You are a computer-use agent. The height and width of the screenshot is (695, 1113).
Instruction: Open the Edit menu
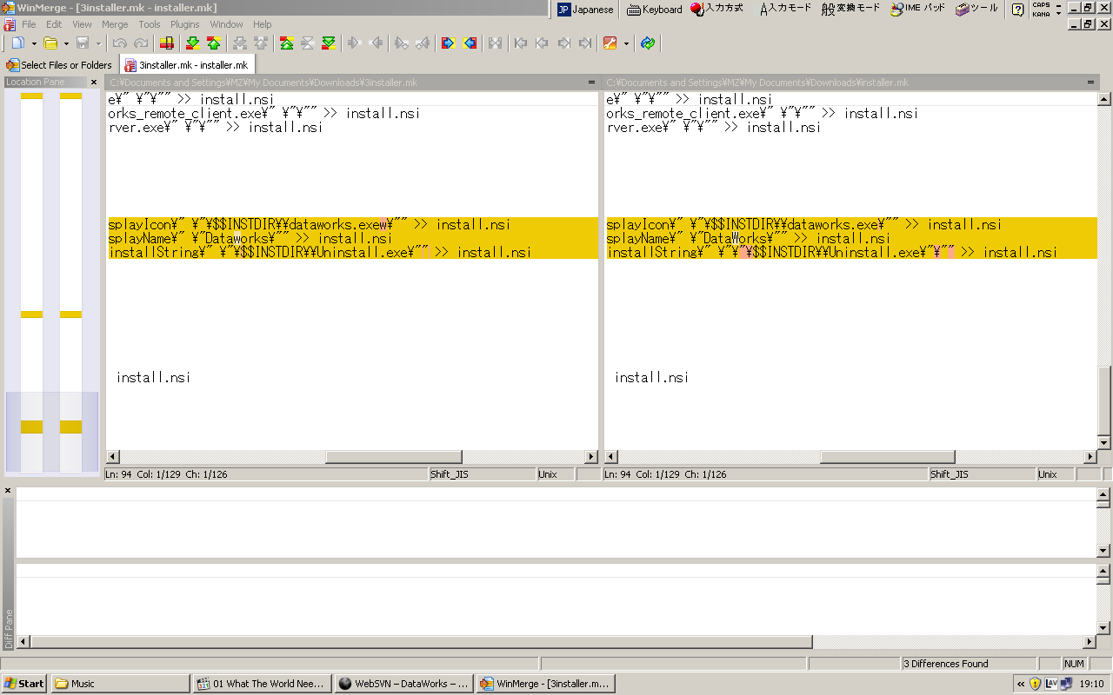pyautogui.click(x=54, y=24)
